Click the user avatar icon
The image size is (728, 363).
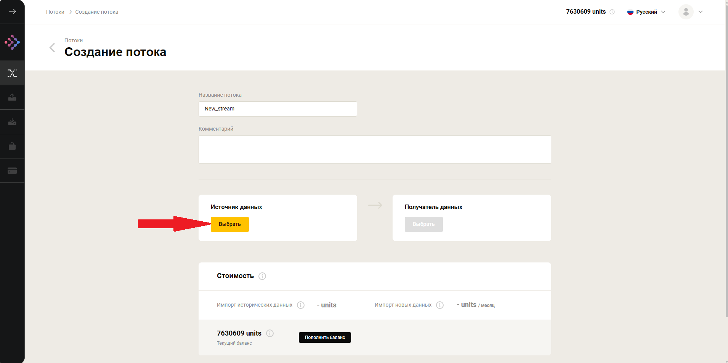(x=686, y=12)
